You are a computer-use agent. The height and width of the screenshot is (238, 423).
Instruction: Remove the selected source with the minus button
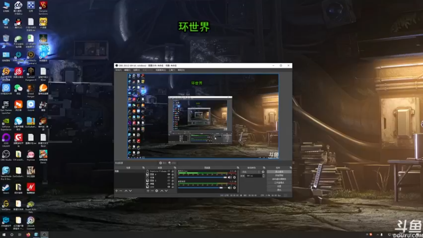point(152,191)
